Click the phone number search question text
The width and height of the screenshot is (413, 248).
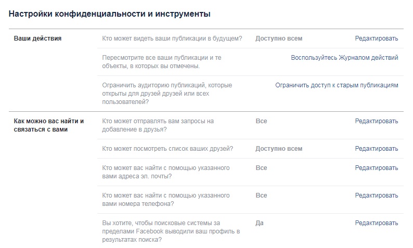pyautogui.click(x=166, y=200)
